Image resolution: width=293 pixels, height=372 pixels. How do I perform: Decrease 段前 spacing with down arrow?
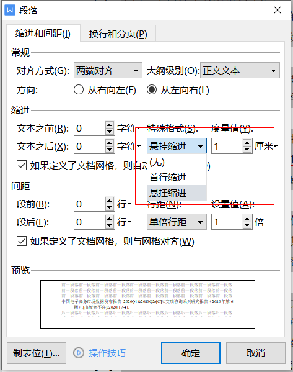click(x=110, y=207)
